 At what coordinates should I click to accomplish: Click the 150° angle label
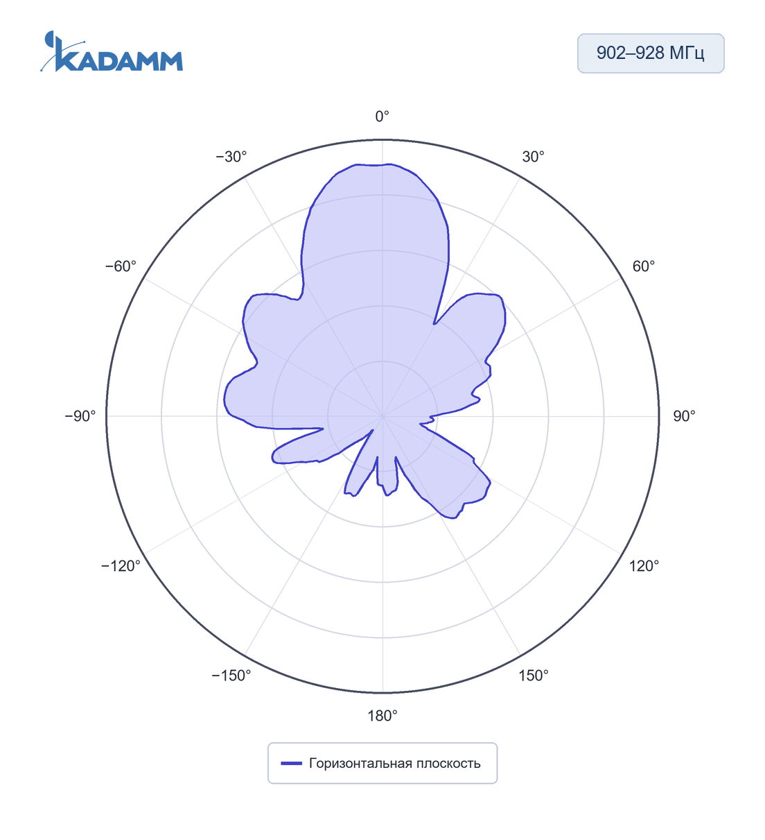[x=534, y=676]
